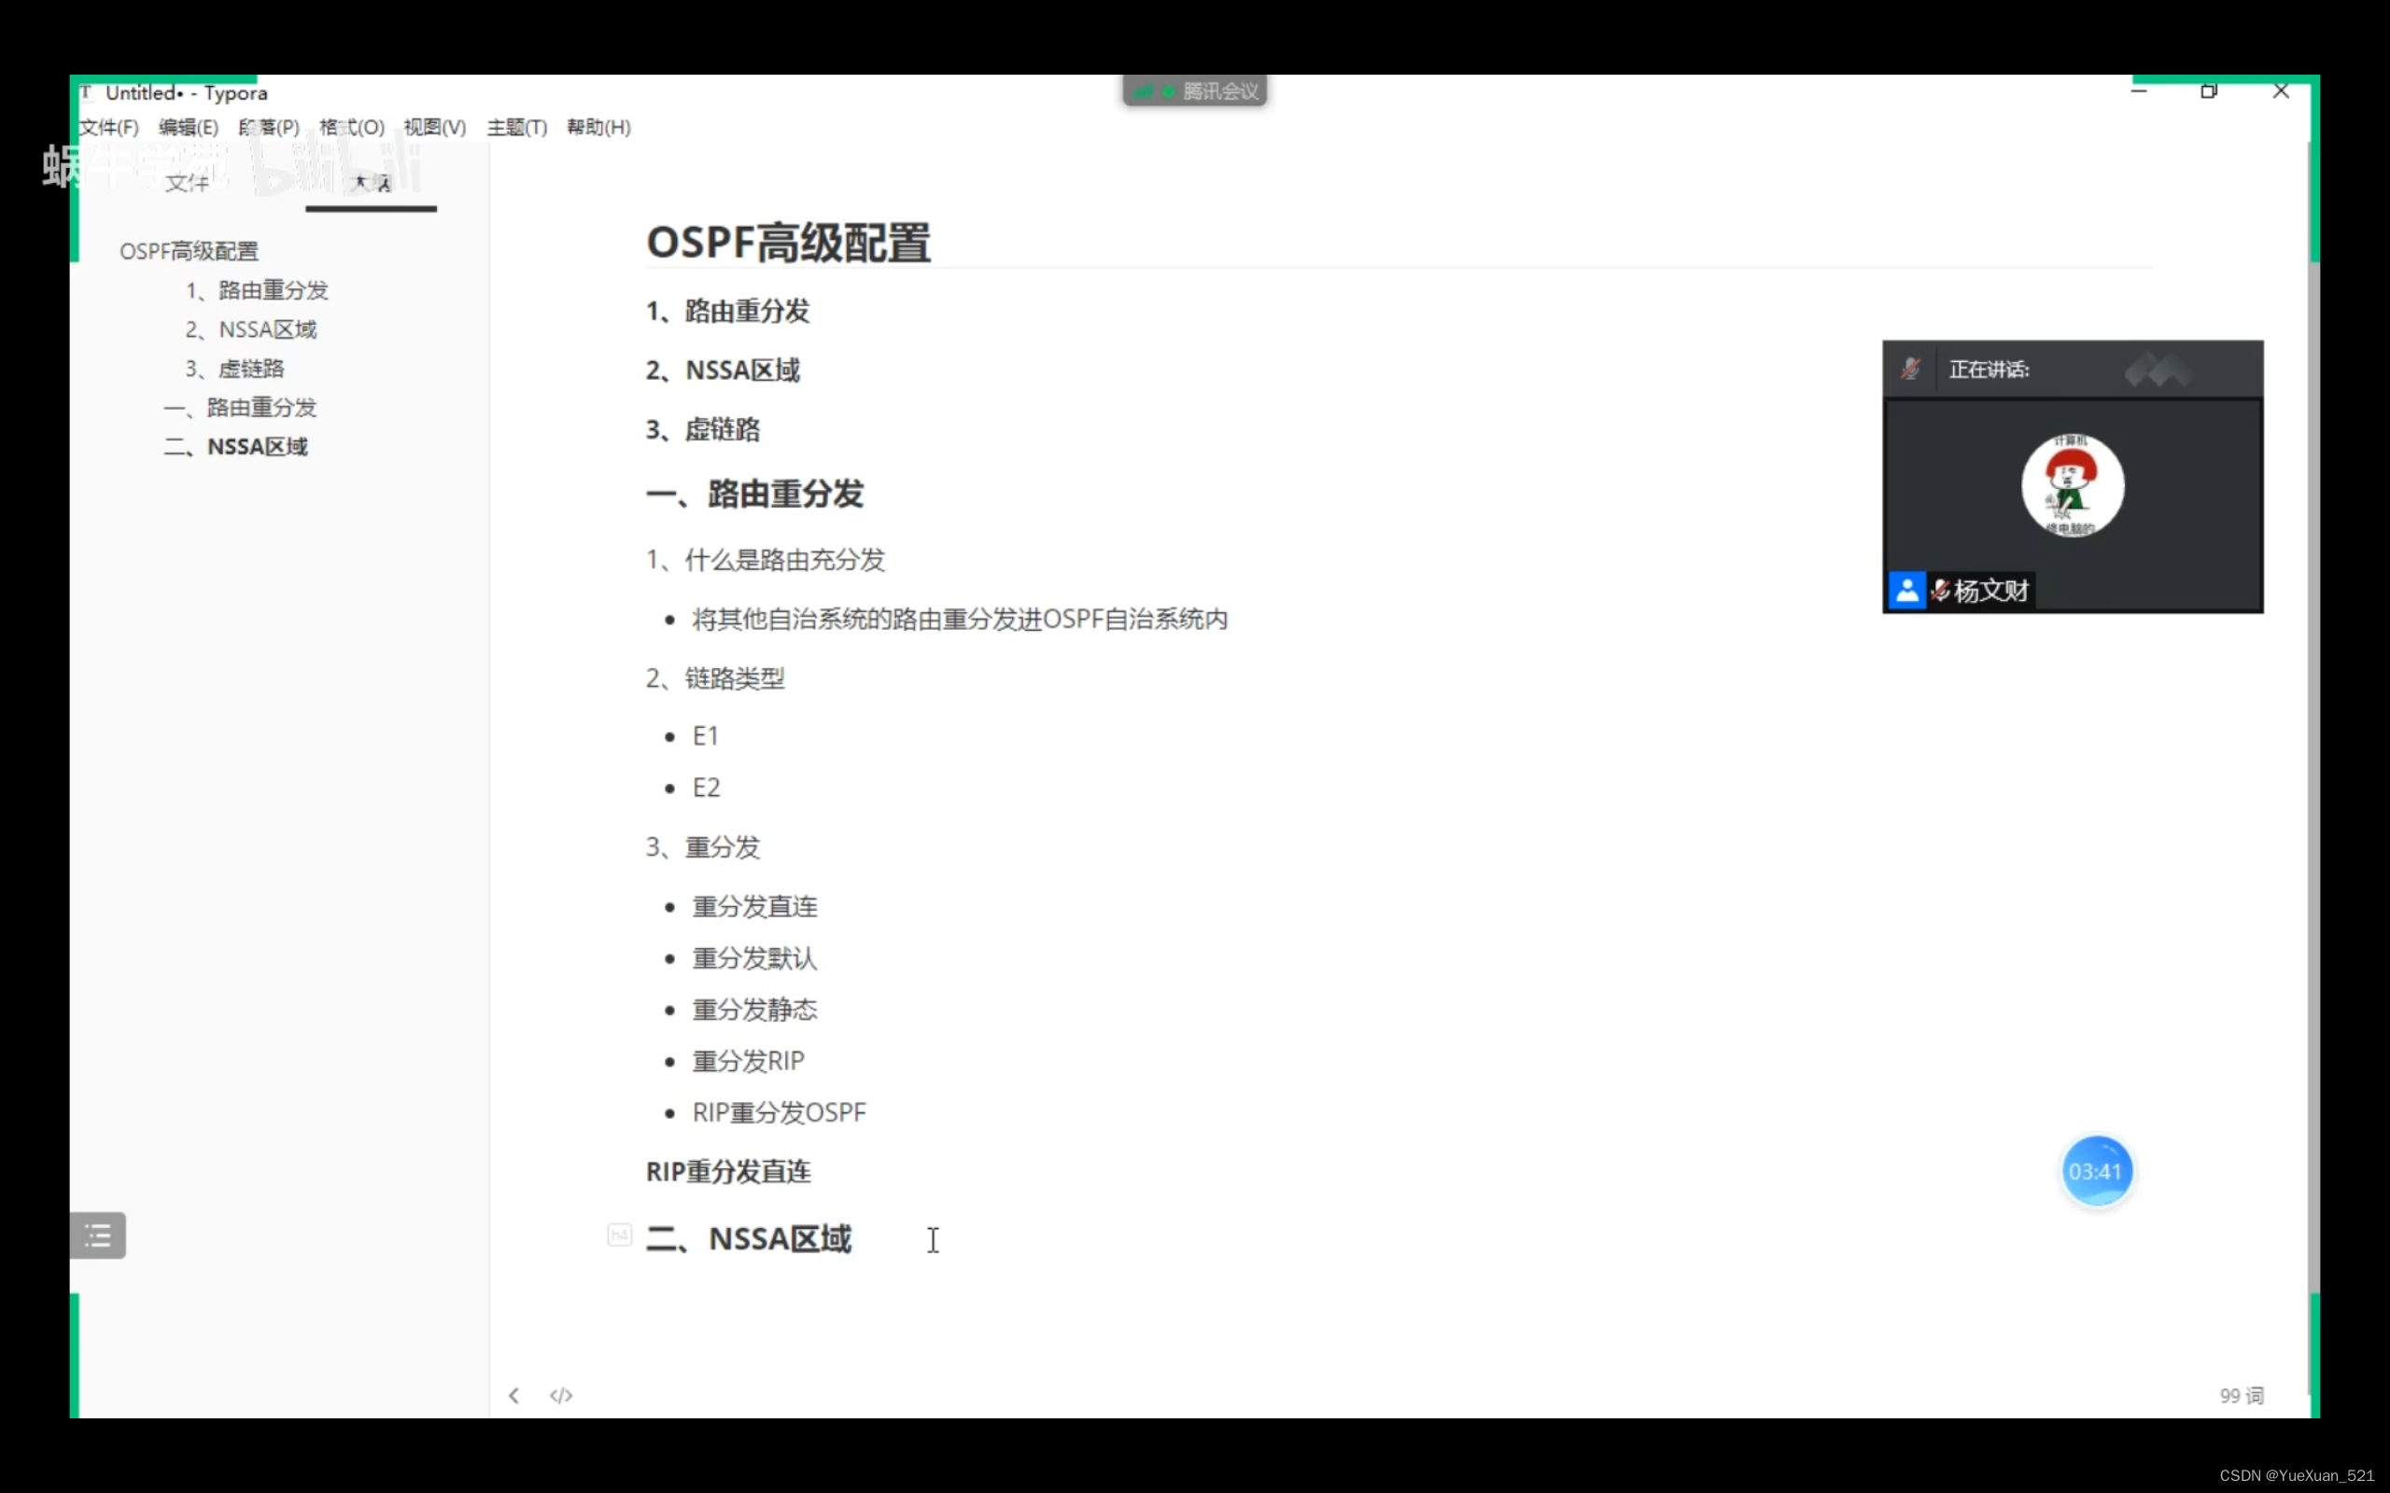
Task: Click the Typora app icon in the title bar
Action: (85, 91)
